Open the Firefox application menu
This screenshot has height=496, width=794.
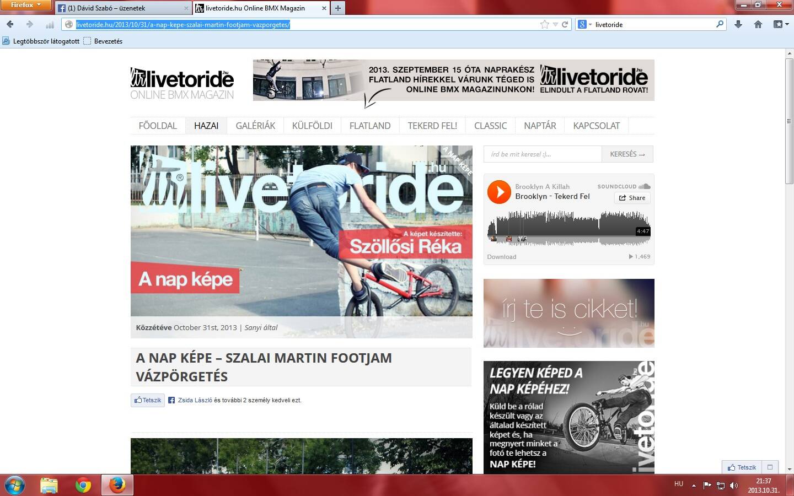pos(25,5)
